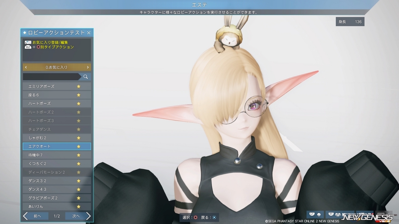Image resolution: width=399 pixels, height=224 pixels.
Task: Click the star icon beside あいりん
Action: coord(79,206)
